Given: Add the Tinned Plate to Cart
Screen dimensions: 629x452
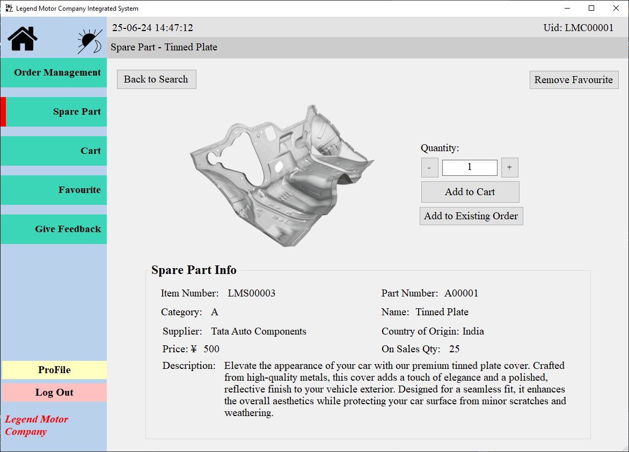Looking at the screenshot, I should (x=470, y=191).
